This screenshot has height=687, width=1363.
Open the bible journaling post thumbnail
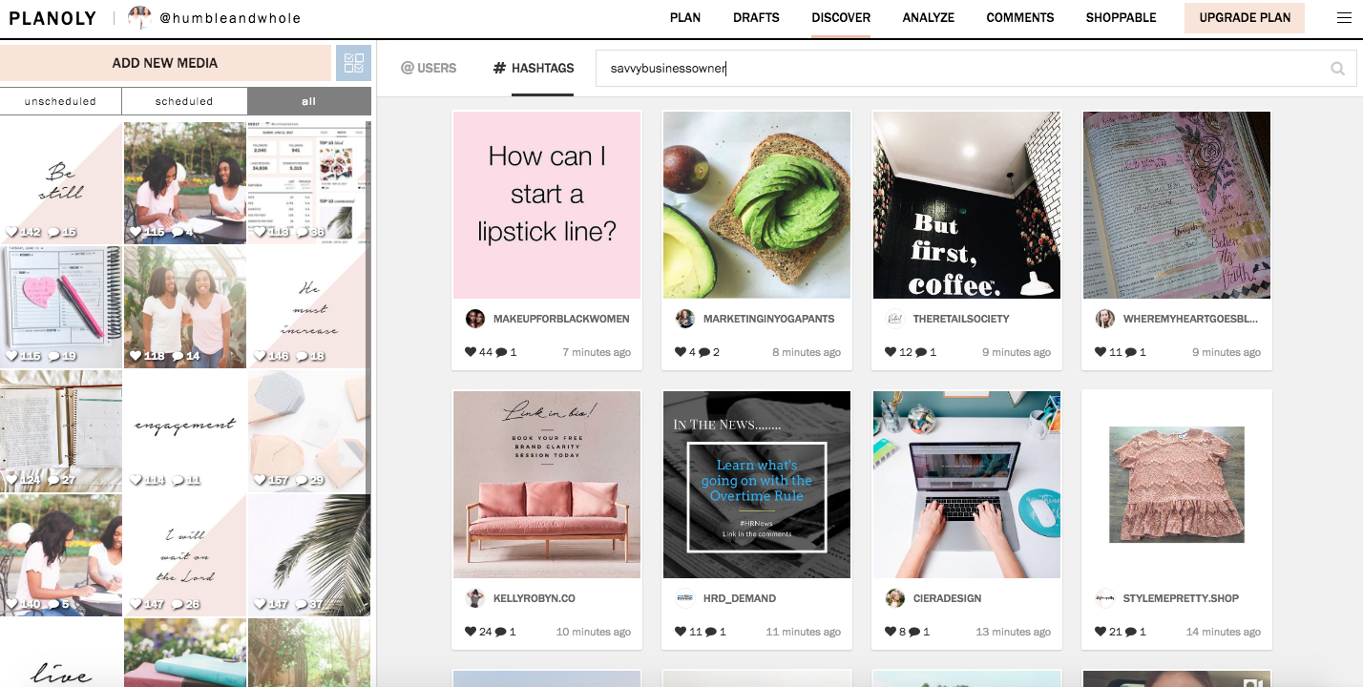coord(1177,205)
